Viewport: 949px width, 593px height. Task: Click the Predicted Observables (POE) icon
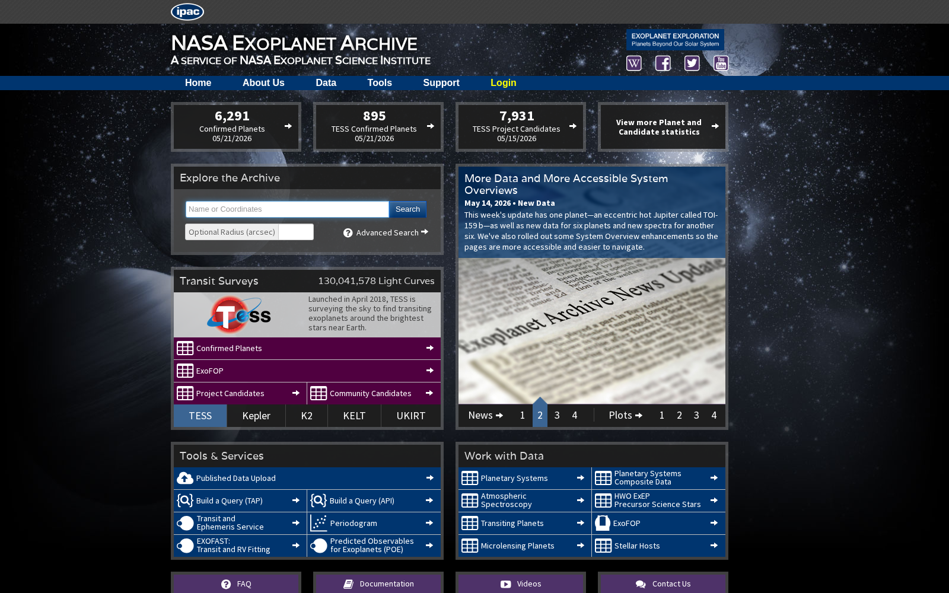point(319,546)
